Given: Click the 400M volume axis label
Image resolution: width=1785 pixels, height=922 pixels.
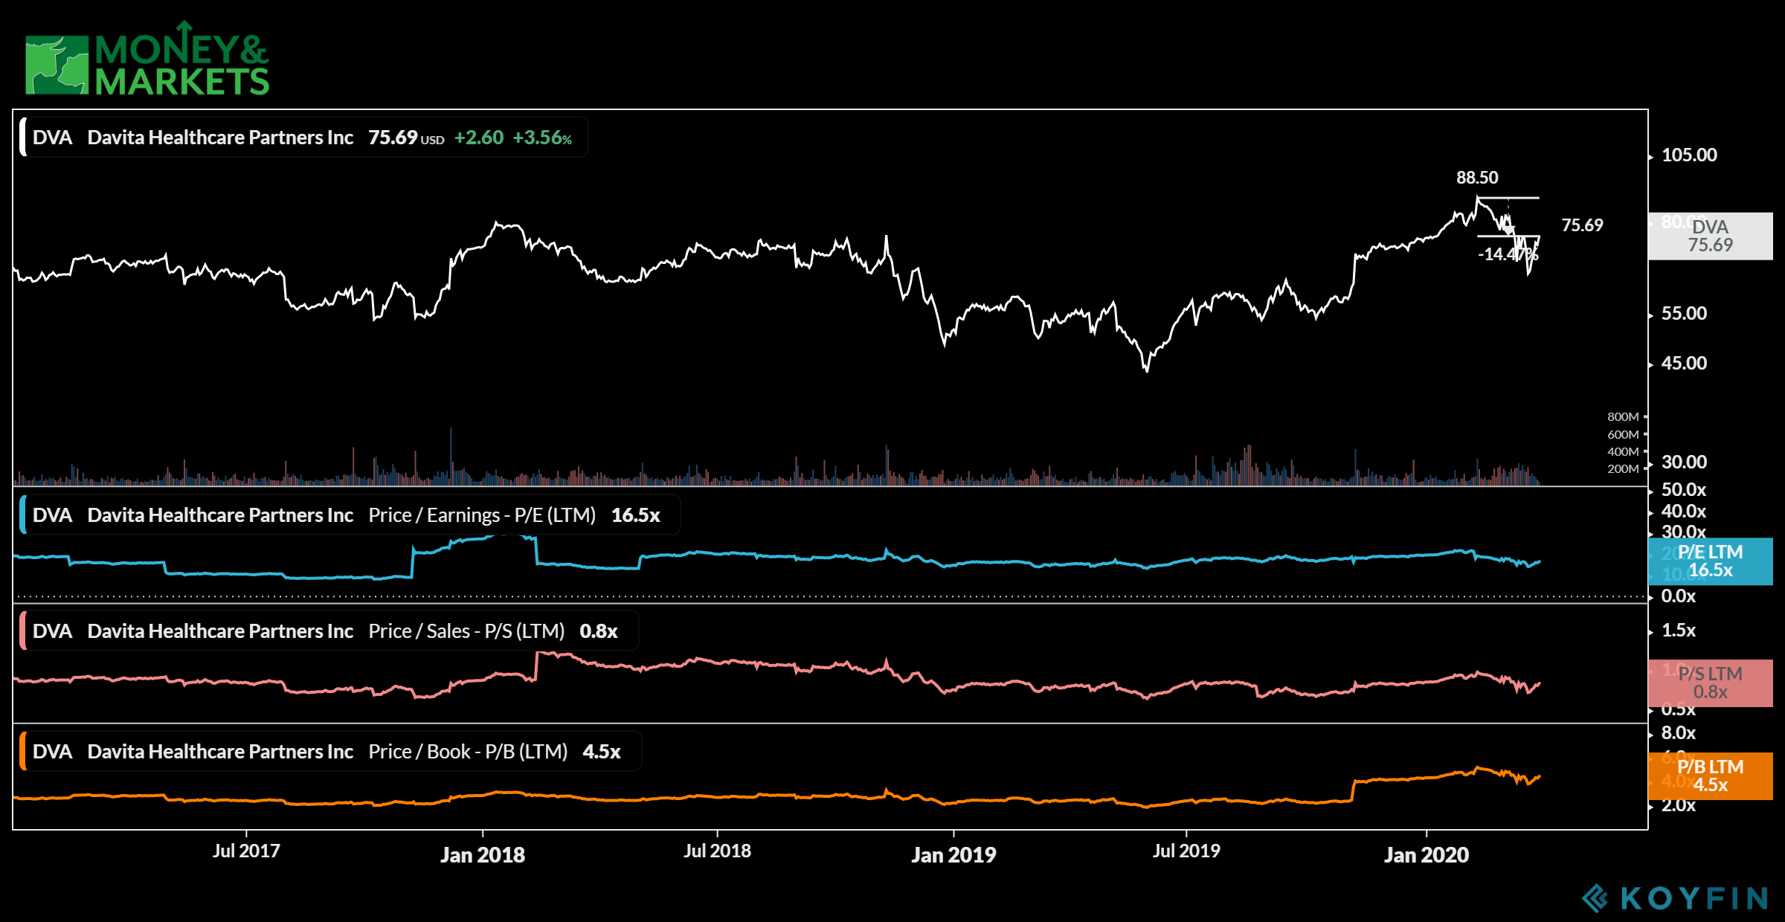Looking at the screenshot, I should click(x=1623, y=451).
